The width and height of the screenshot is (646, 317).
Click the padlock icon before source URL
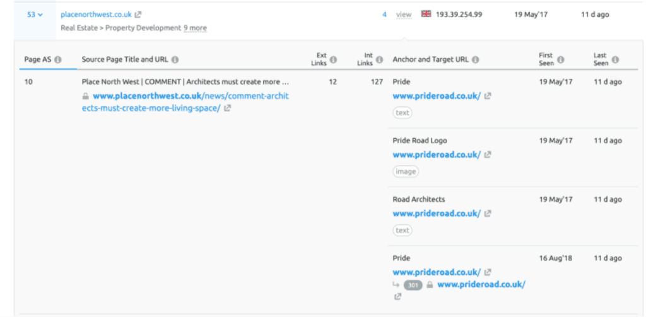[x=85, y=96]
